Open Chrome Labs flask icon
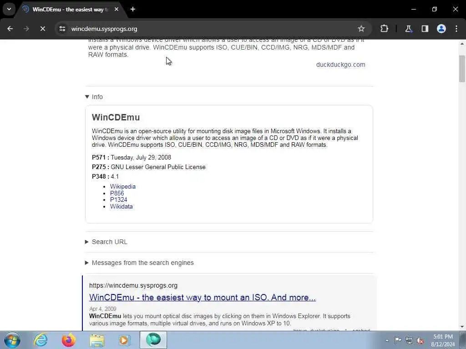This screenshot has height=349, width=466. click(408, 29)
